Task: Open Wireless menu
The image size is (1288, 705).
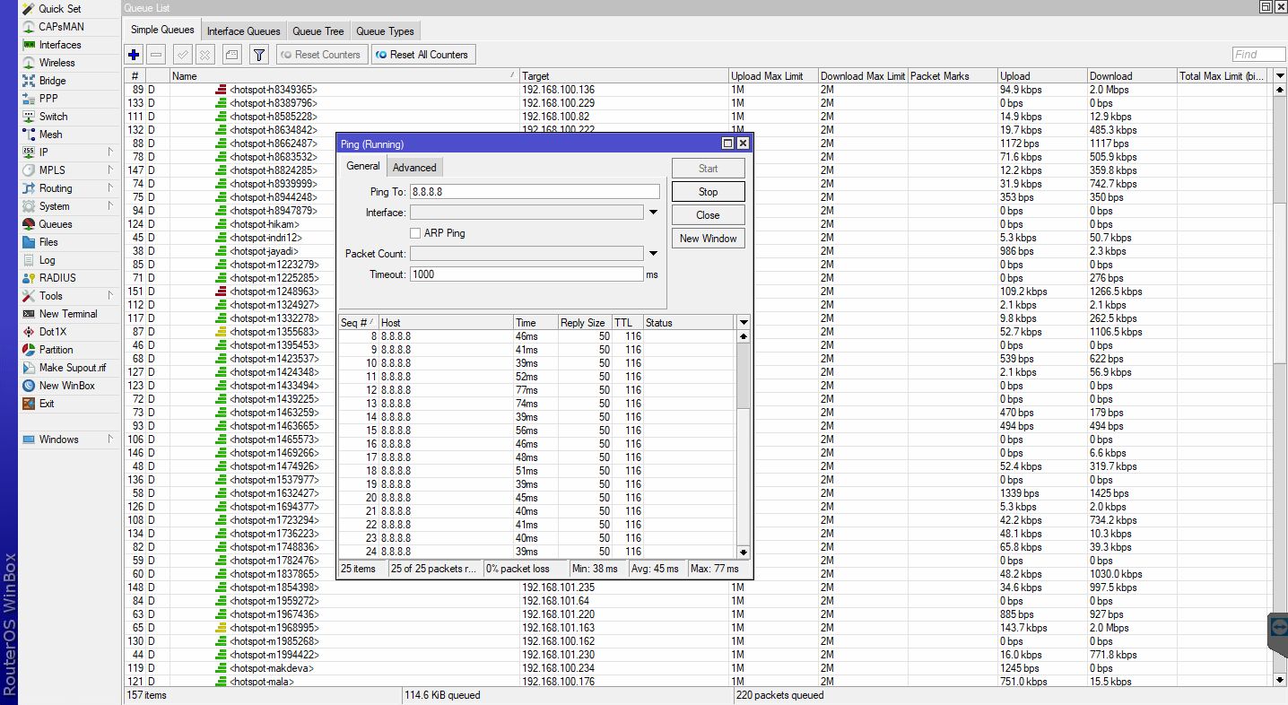Action: [57, 63]
